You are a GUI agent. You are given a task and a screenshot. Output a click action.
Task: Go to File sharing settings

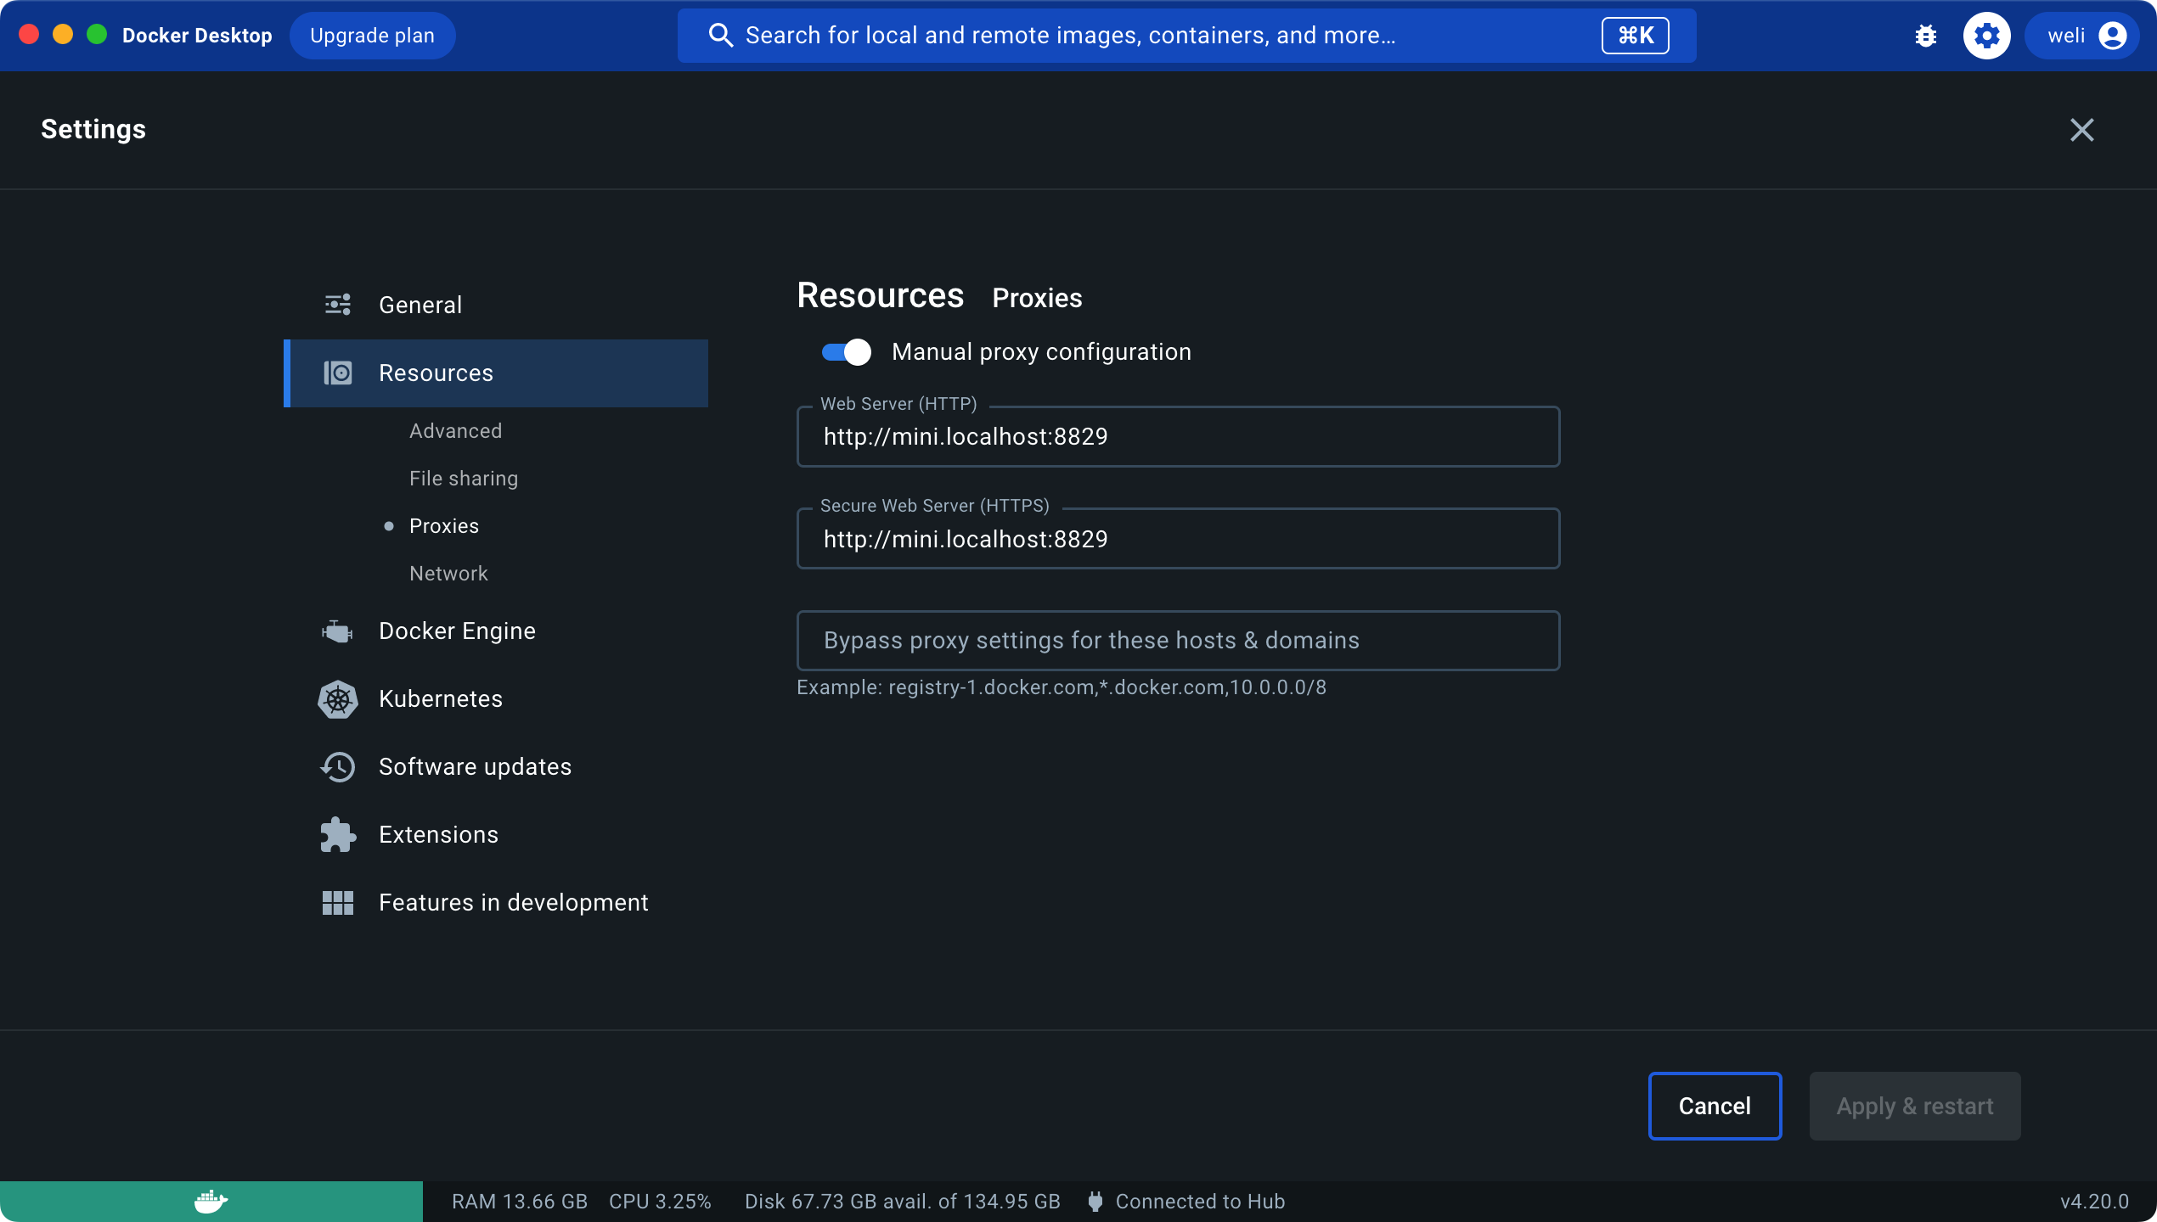(x=463, y=479)
